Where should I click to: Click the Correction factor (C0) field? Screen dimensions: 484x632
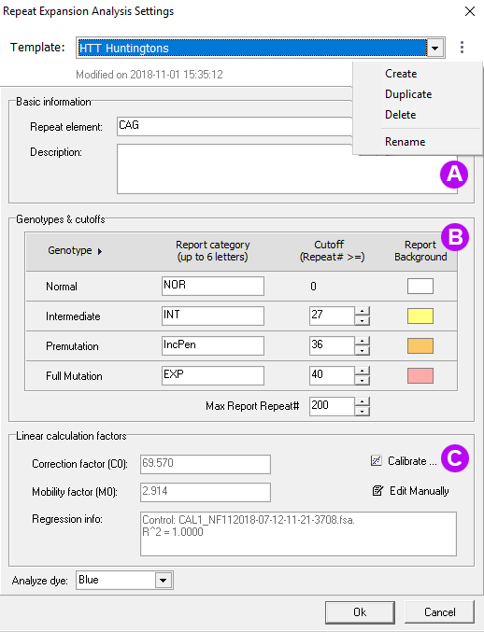tap(206, 464)
